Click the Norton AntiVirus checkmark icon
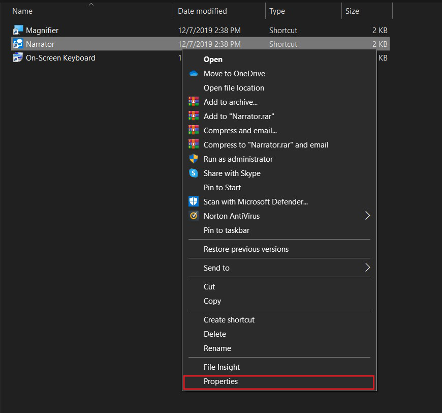The height and width of the screenshot is (413, 442). [194, 216]
